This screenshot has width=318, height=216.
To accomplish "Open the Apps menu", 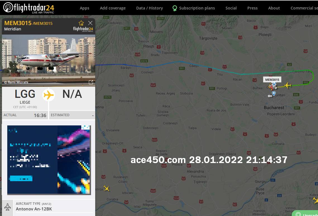I will [x=84, y=8].
